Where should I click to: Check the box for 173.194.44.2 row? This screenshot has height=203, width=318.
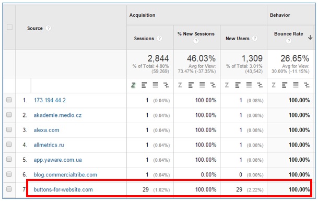(x=9, y=100)
